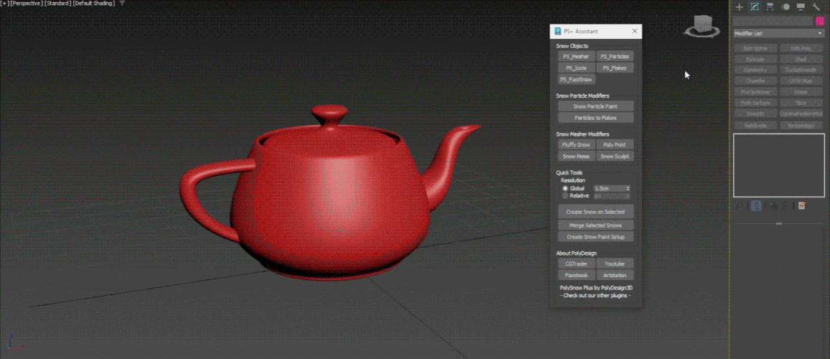
Task: Open the [Perspective] viewport menu
Action: click(x=27, y=3)
